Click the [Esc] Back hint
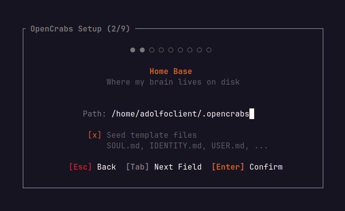The width and height of the screenshot is (345, 211). click(92, 167)
